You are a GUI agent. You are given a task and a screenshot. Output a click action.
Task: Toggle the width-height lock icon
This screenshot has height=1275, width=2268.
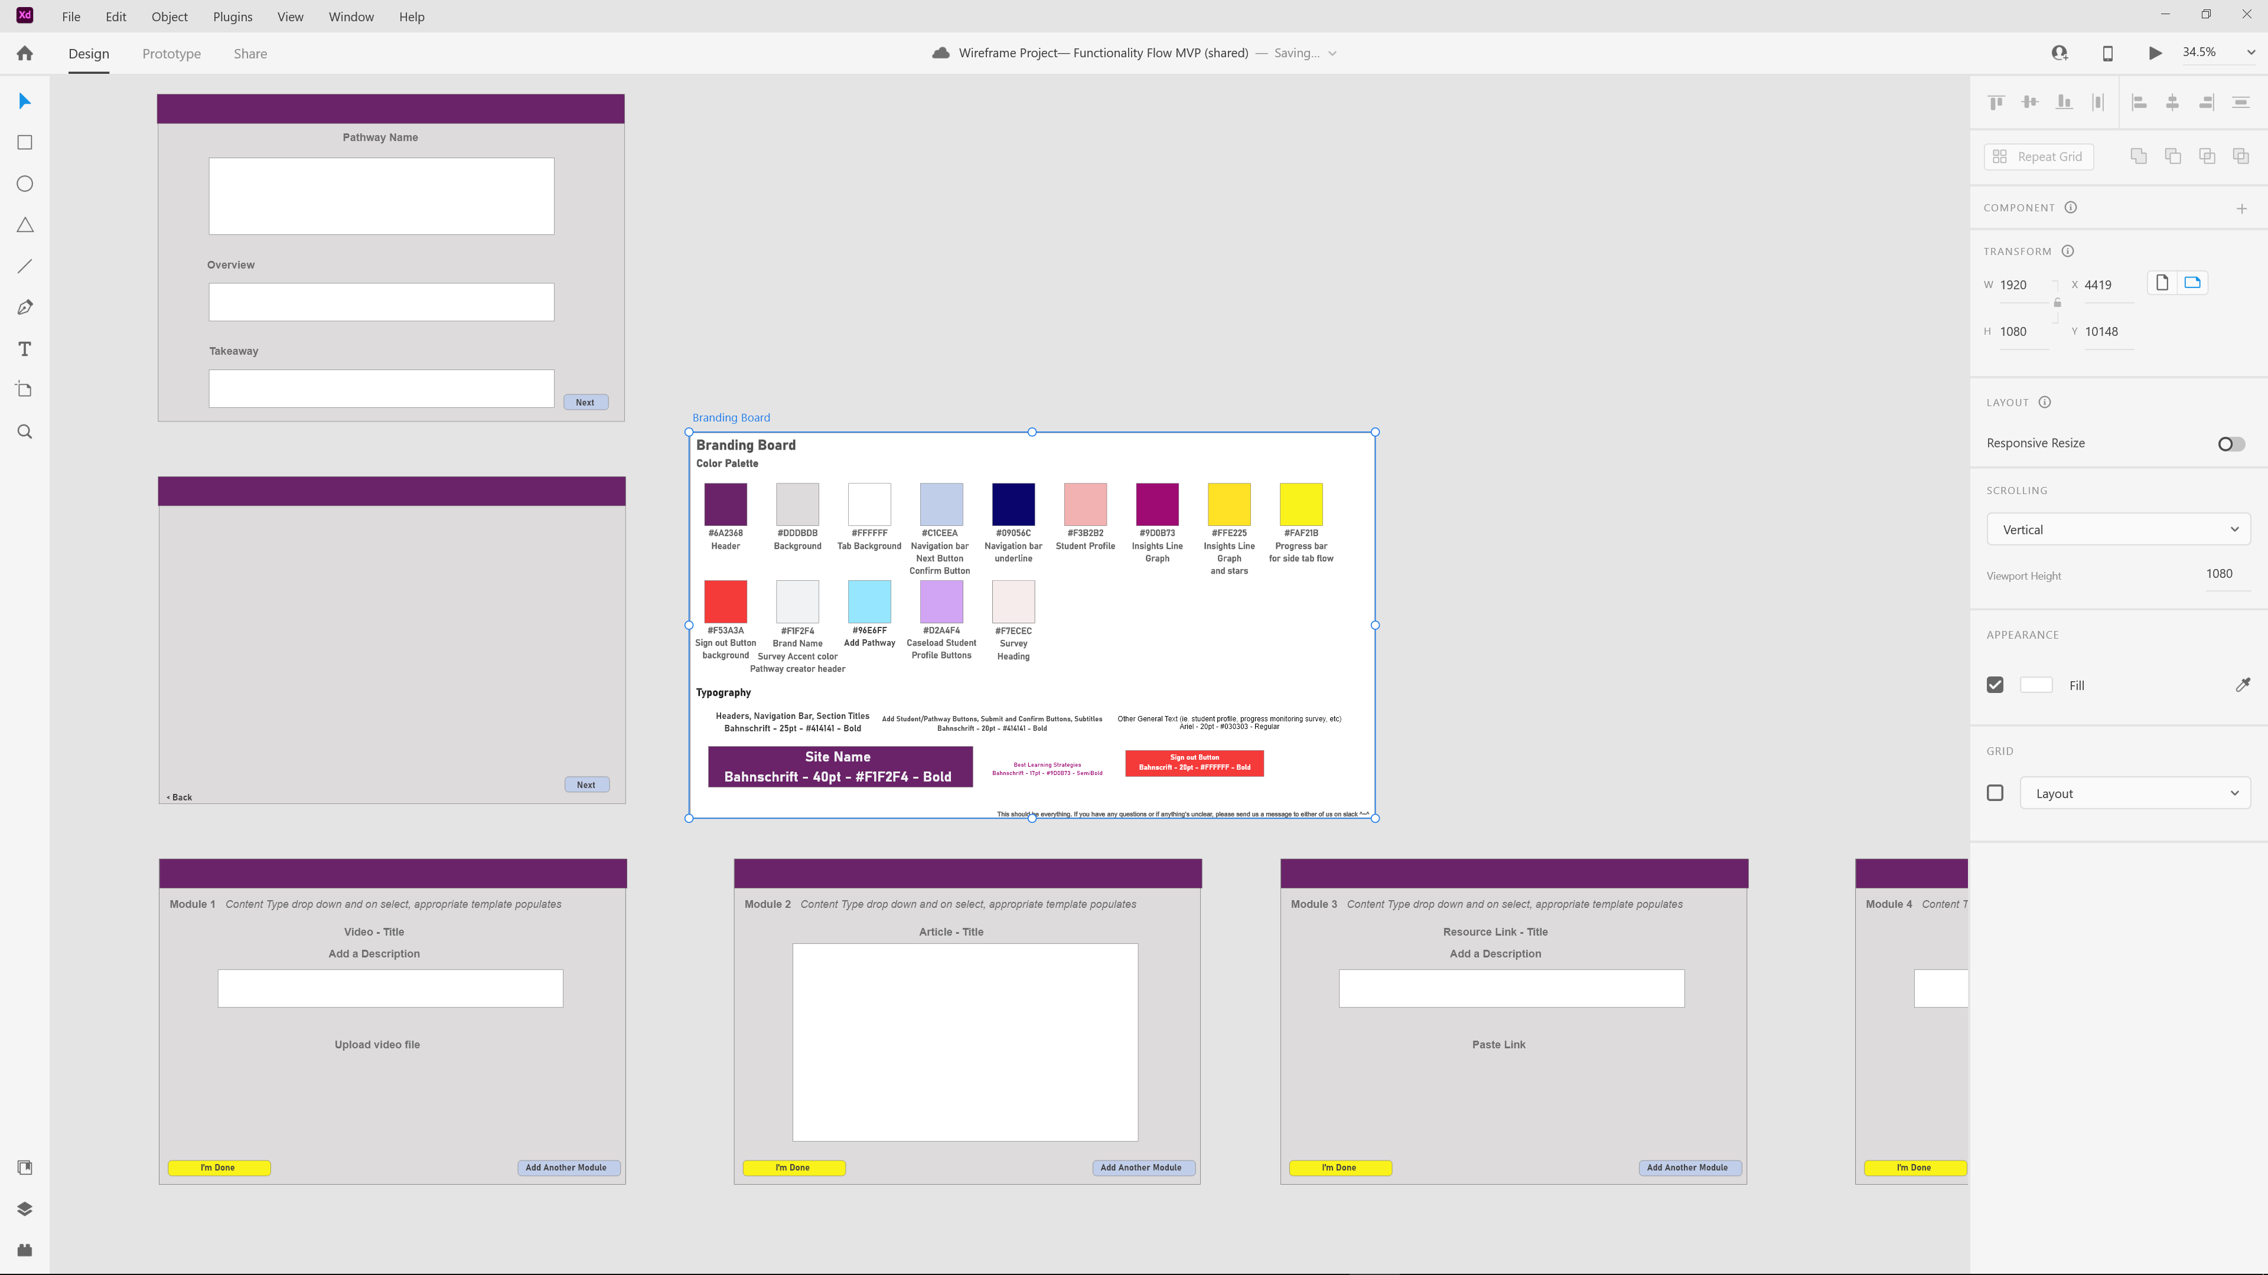pyautogui.click(x=2058, y=303)
